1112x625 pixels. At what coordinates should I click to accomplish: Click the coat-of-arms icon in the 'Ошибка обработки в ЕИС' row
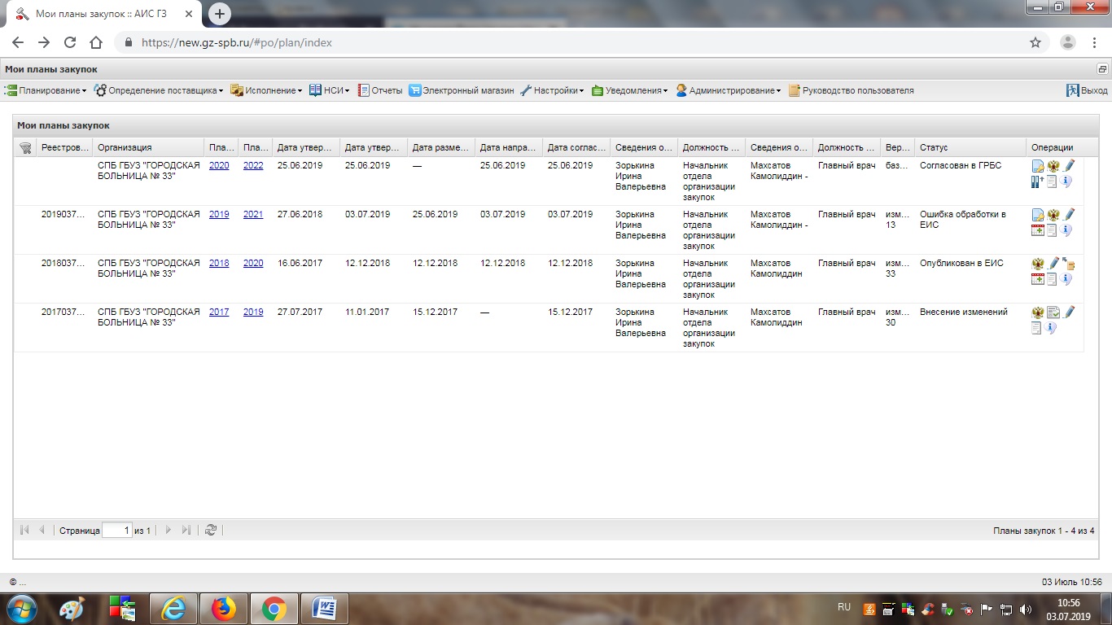click(1053, 215)
